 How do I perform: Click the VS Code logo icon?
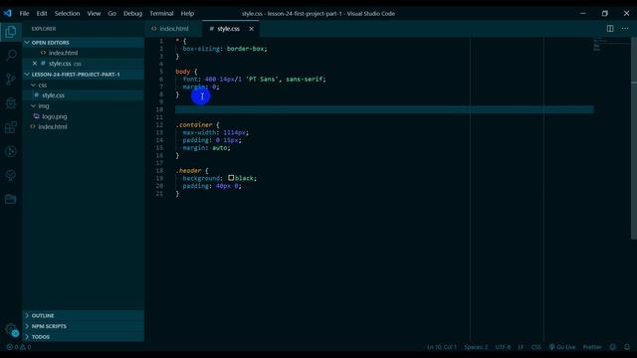tap(8, 13)
